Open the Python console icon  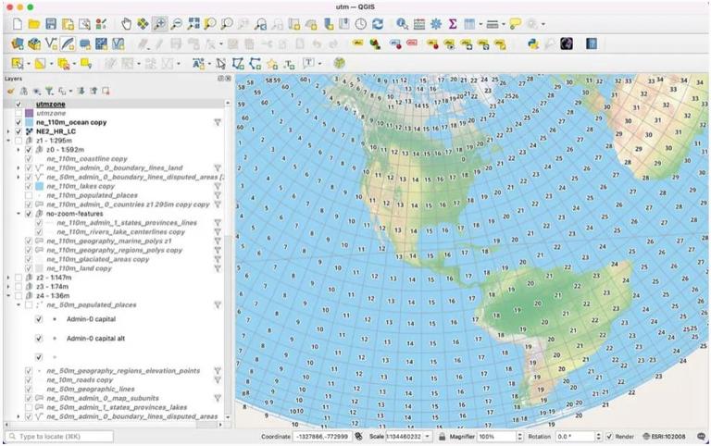pyautogui.click(x=533, y=44)
